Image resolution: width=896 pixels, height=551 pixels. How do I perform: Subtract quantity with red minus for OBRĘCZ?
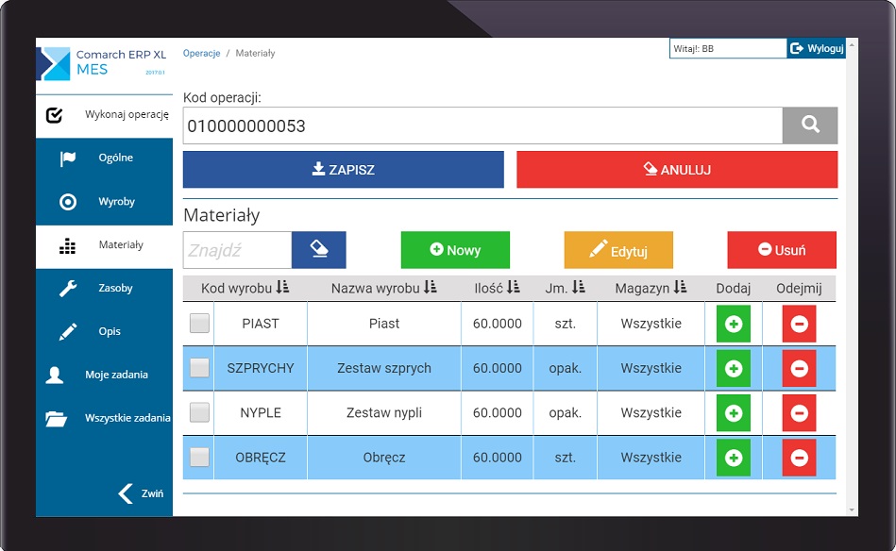click(799, 458)
